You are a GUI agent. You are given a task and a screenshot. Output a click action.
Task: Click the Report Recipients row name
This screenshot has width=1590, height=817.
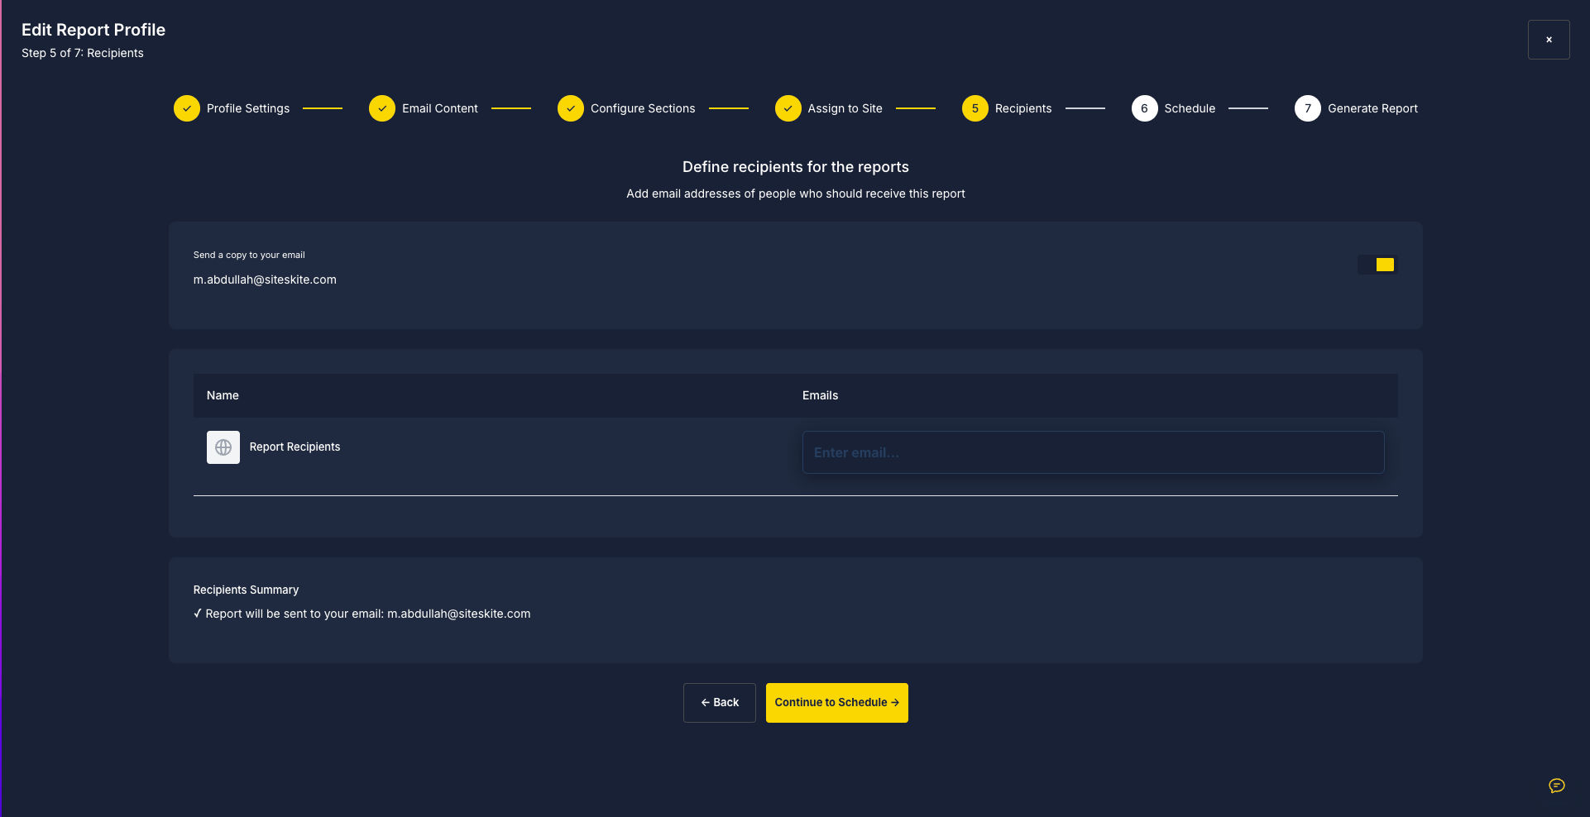click(295, 447)
